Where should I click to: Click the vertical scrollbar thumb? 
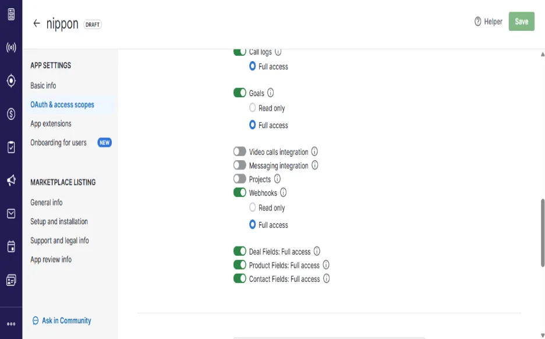point(543,233)
